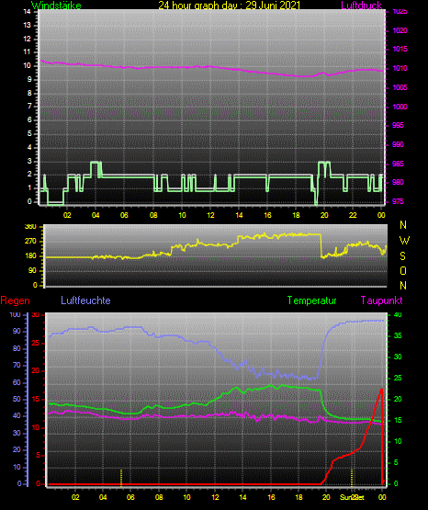Click the Regen legend label

tap(15, 300)
